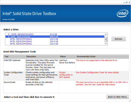131x102 pixels.
Task: Select the Secure Erase tool
Action: click(10, 82)
